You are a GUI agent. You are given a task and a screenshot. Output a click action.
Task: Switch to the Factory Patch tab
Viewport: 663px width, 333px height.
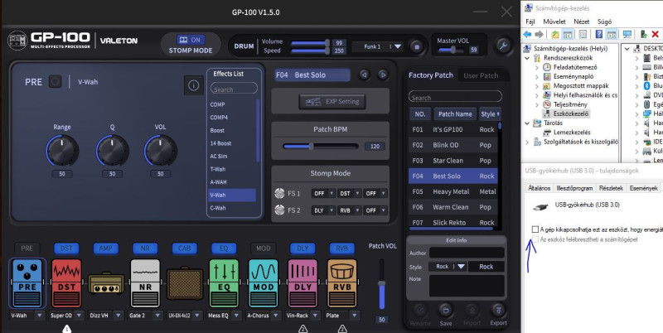(x=430, y=75)
